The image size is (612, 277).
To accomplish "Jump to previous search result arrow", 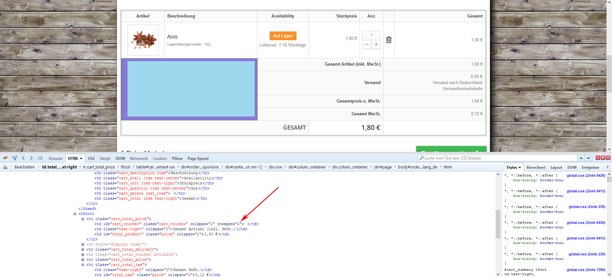I will coord(581,158).
